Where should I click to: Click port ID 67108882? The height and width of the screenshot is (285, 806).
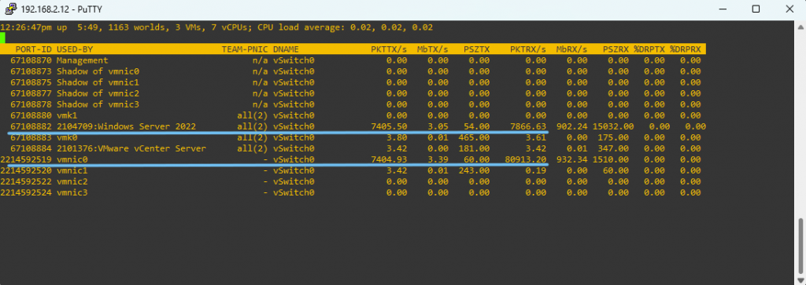coord(31,126)
